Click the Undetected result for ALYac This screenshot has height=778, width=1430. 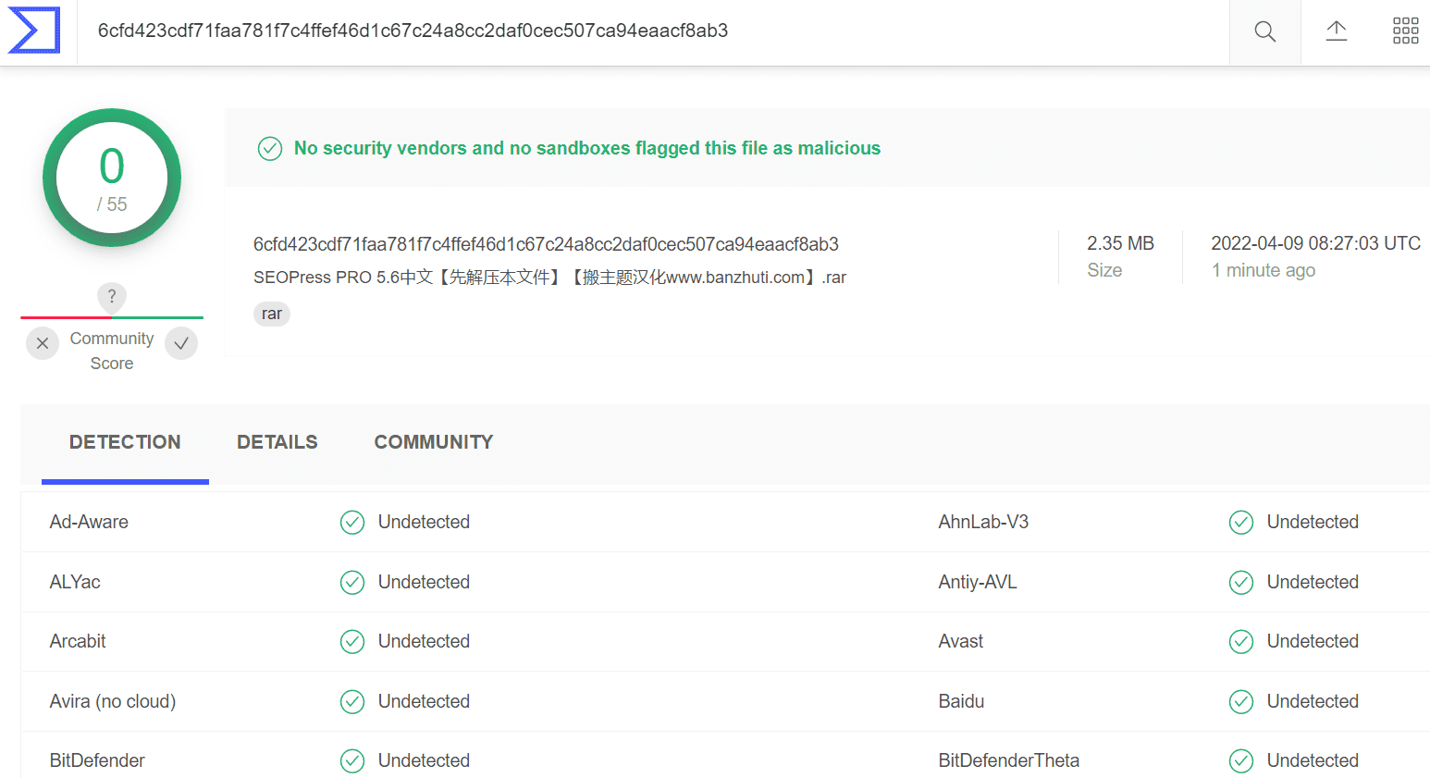424,583
